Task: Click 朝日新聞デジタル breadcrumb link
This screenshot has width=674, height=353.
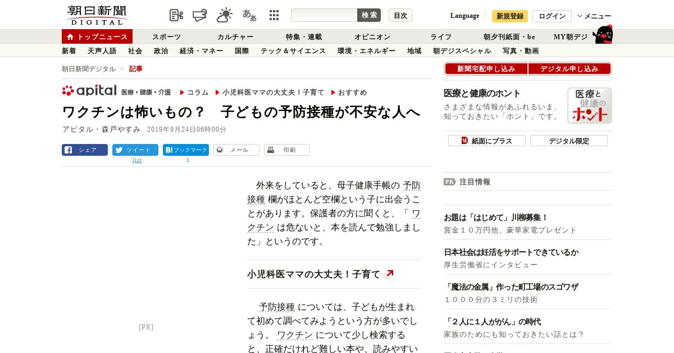Action: click(x=89, y=69)
